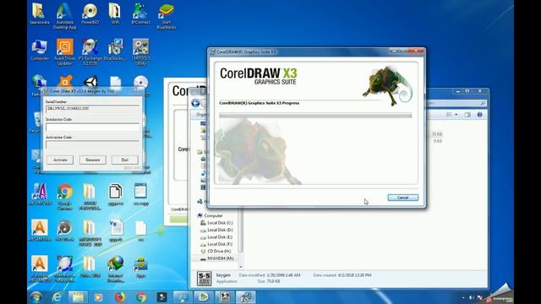Open the Autodesk Desktop App shortcut

pos(64,15)
